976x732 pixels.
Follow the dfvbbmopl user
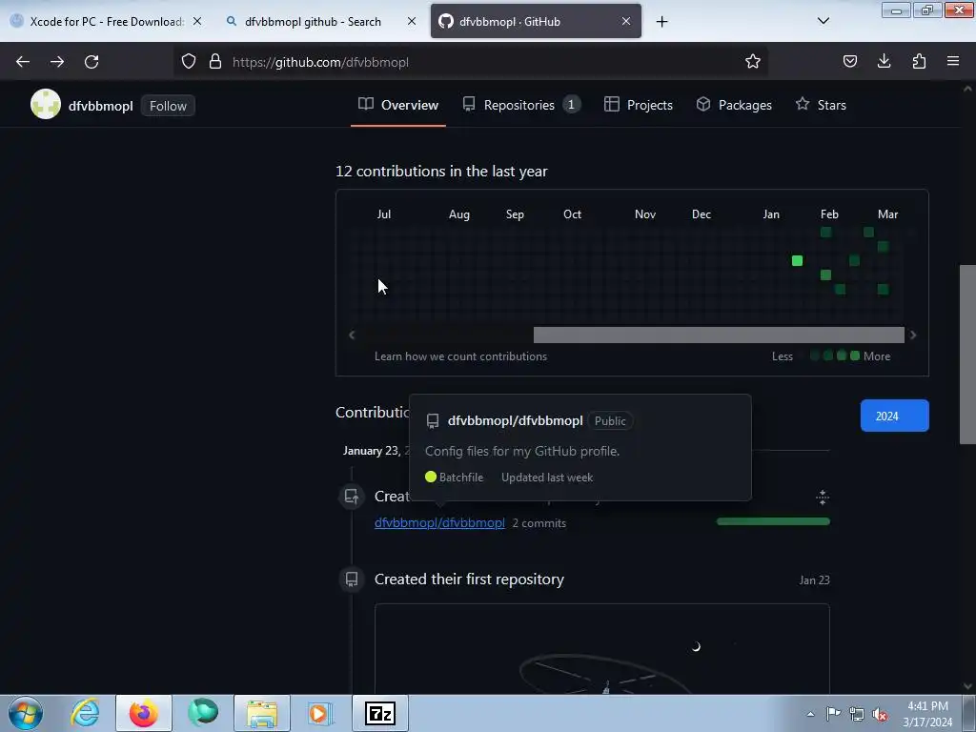pyautogui.click(x=168, y=106)
